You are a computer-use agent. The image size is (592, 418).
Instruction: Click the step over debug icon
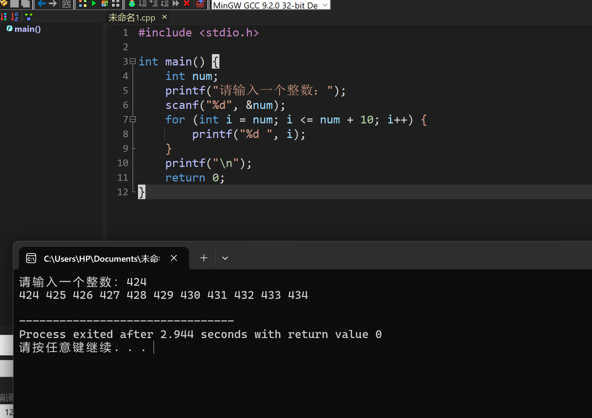tap(143, 4)
